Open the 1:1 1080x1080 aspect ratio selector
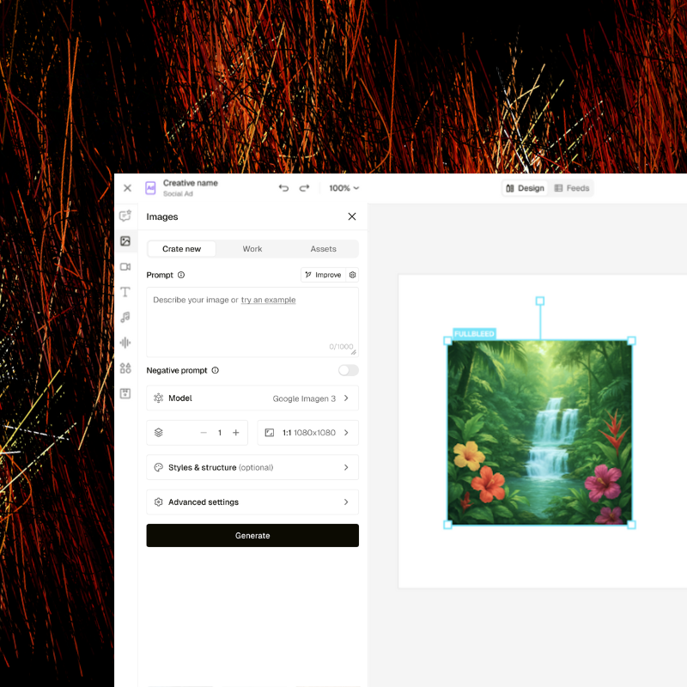687x687 pixels. (307, 432)
